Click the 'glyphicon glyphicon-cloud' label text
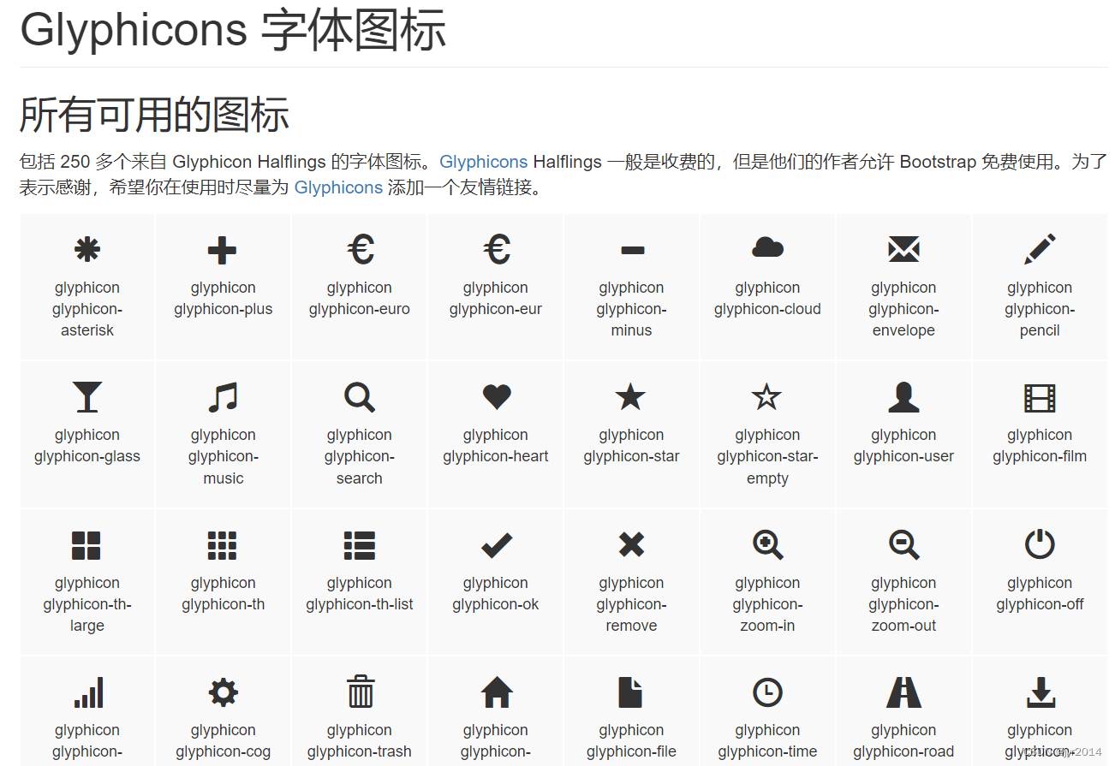The width and height of the screenshot is (1115, 766). [x=767, y=299]
